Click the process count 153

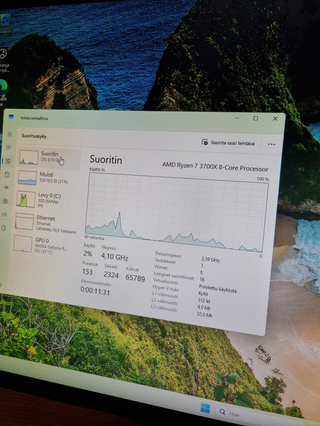[87, 272]
